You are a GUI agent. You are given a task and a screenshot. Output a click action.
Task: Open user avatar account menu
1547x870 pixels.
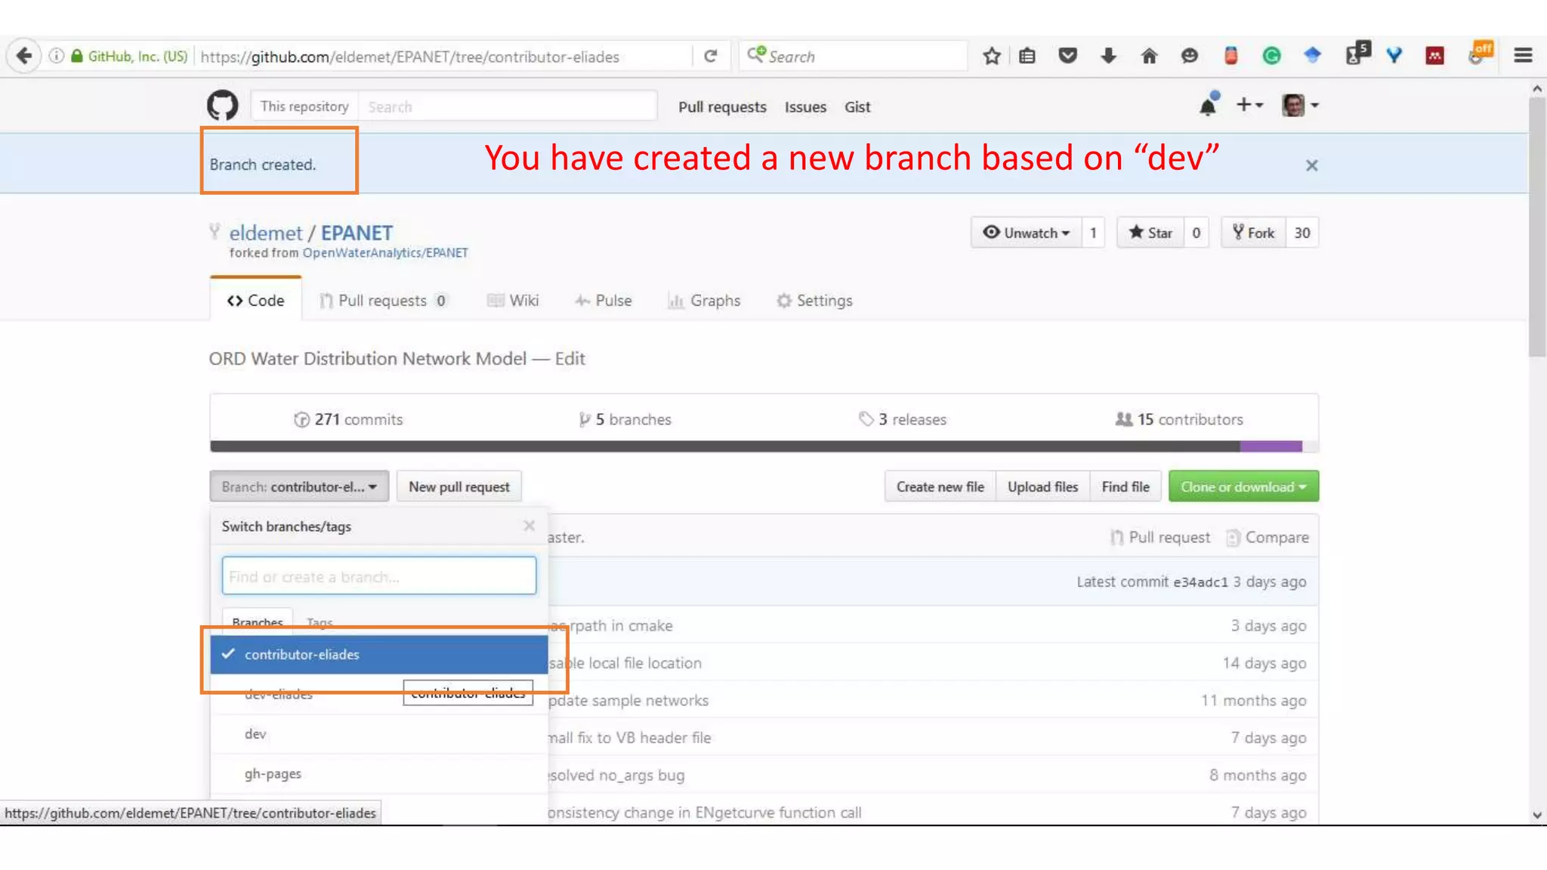(1300, 106)
